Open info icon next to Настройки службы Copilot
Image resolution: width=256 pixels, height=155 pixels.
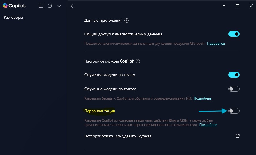coord(138,61)
